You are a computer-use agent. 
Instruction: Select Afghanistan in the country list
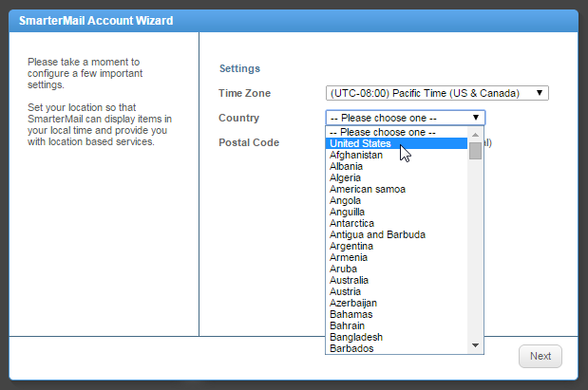pyautogui.click(x=397, y=155)
